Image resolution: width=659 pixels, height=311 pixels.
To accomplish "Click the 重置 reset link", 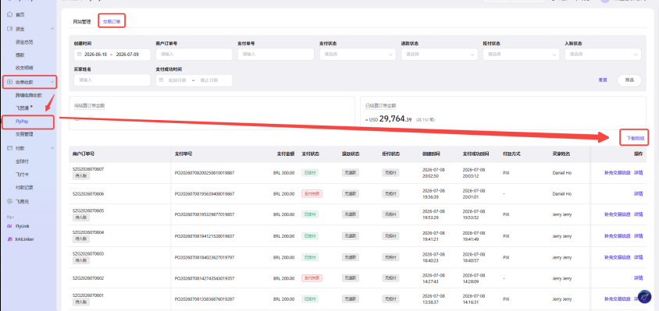I will click(x=603, y=80).
